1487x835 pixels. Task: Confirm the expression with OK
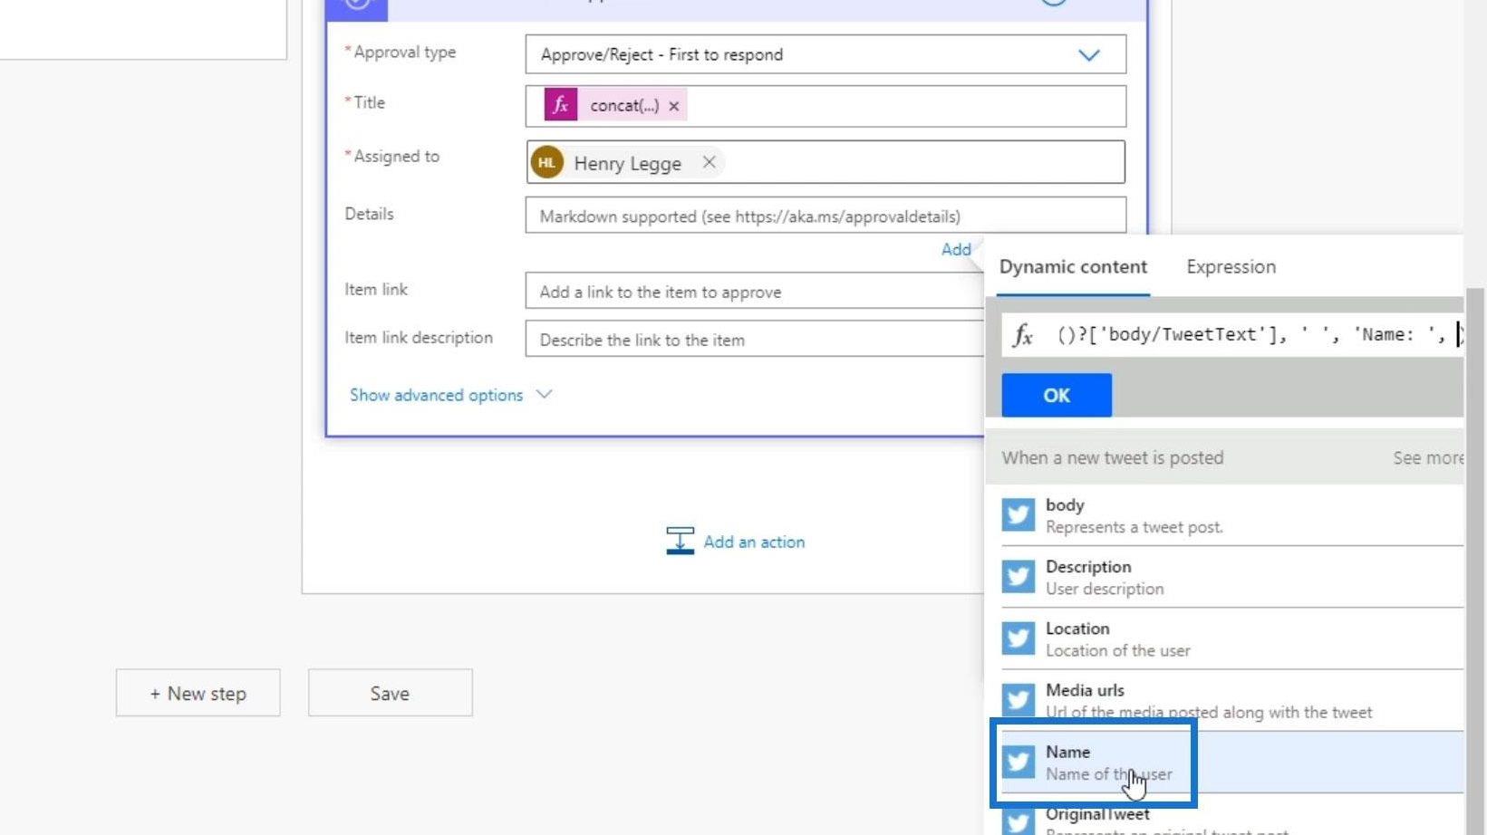(1057, 395)
